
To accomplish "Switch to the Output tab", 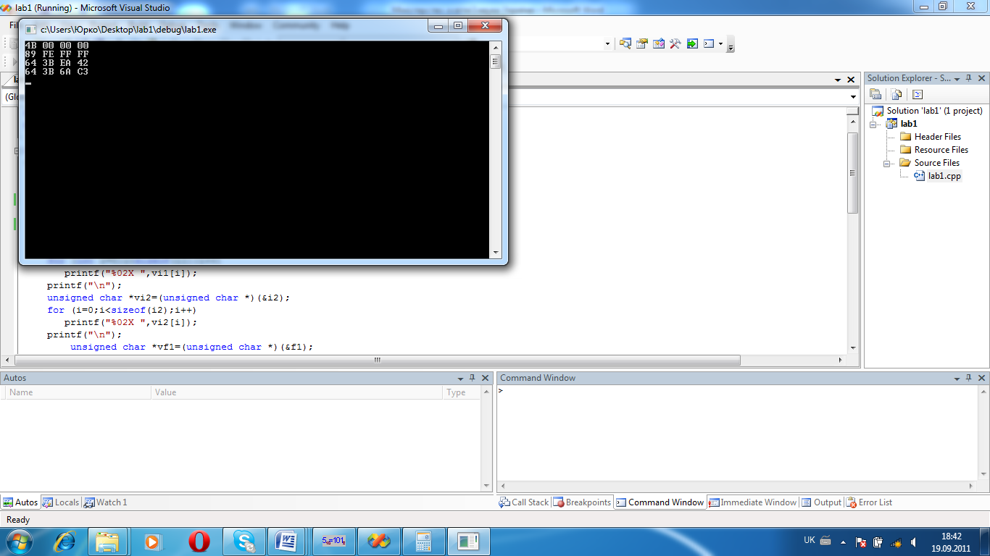I will pyautogui.click(x=822, y=502).
